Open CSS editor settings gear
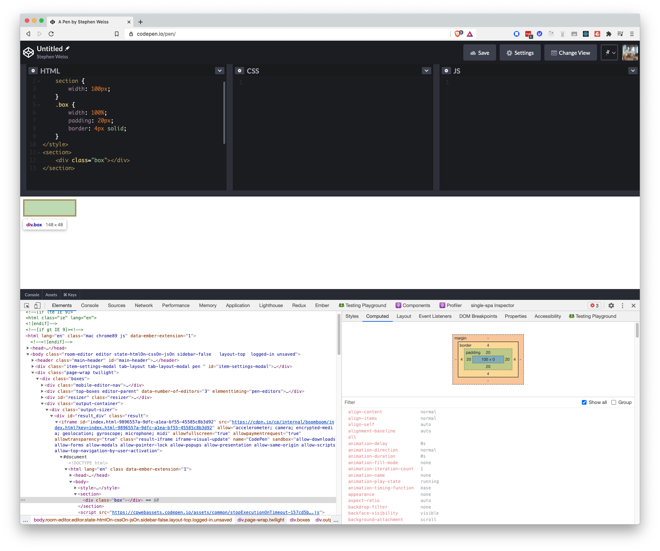660x551 pixels. click(x=239, y=71)
